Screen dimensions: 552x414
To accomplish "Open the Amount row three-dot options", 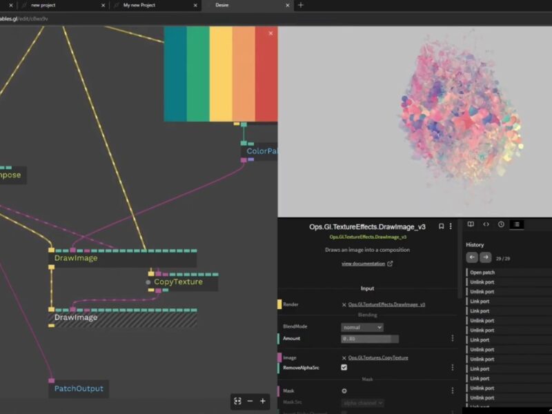I will [453, 339].
